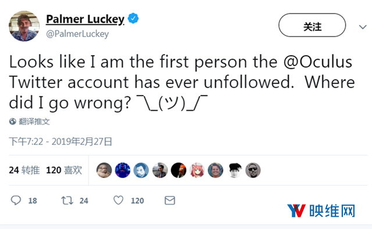
Task: Click the reply speech bubble icon
Action: (16, 201)
